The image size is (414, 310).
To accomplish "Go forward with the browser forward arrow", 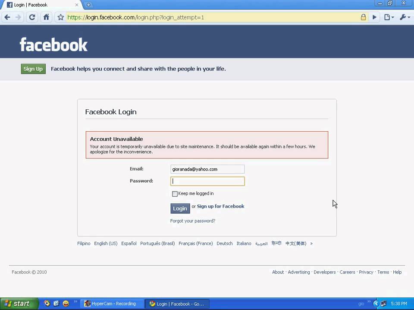I will click(x=18, y=17).
